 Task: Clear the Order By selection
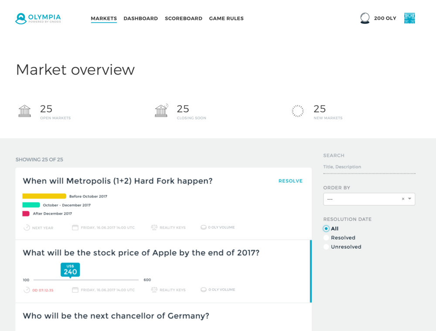coord(403,199)
